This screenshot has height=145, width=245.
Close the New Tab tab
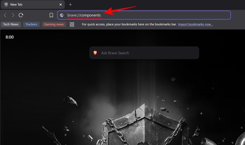(61, 5)
